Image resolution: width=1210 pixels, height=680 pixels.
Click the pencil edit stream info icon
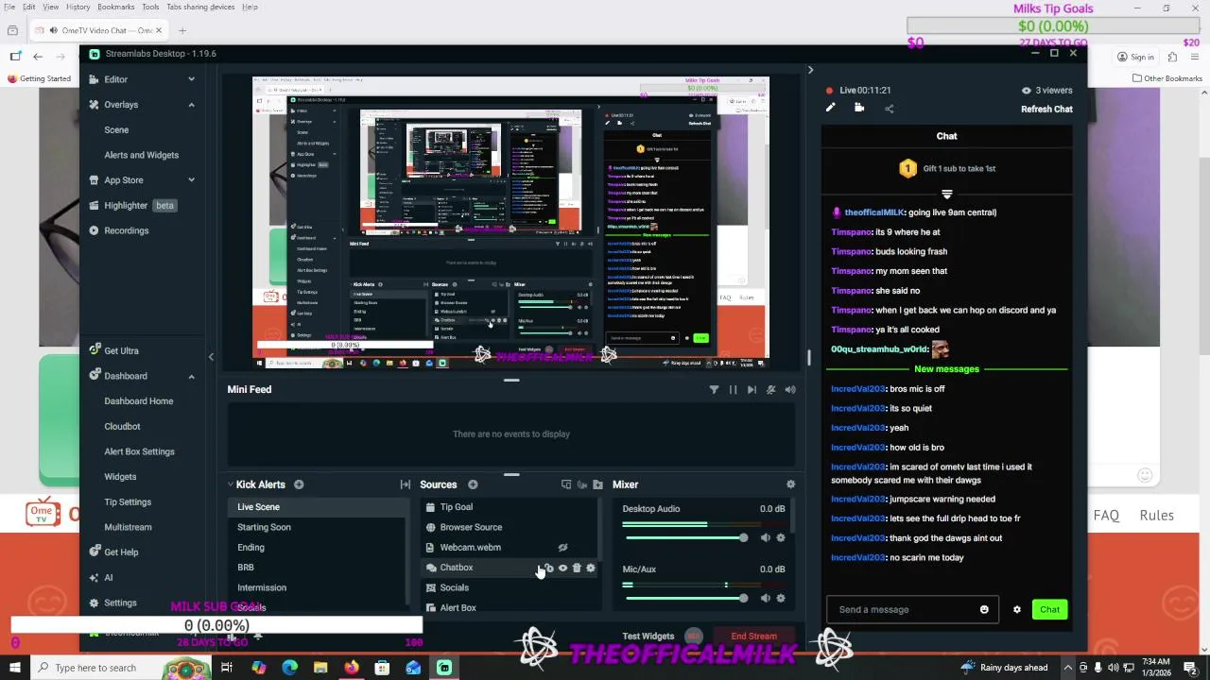tap(830, 108)
